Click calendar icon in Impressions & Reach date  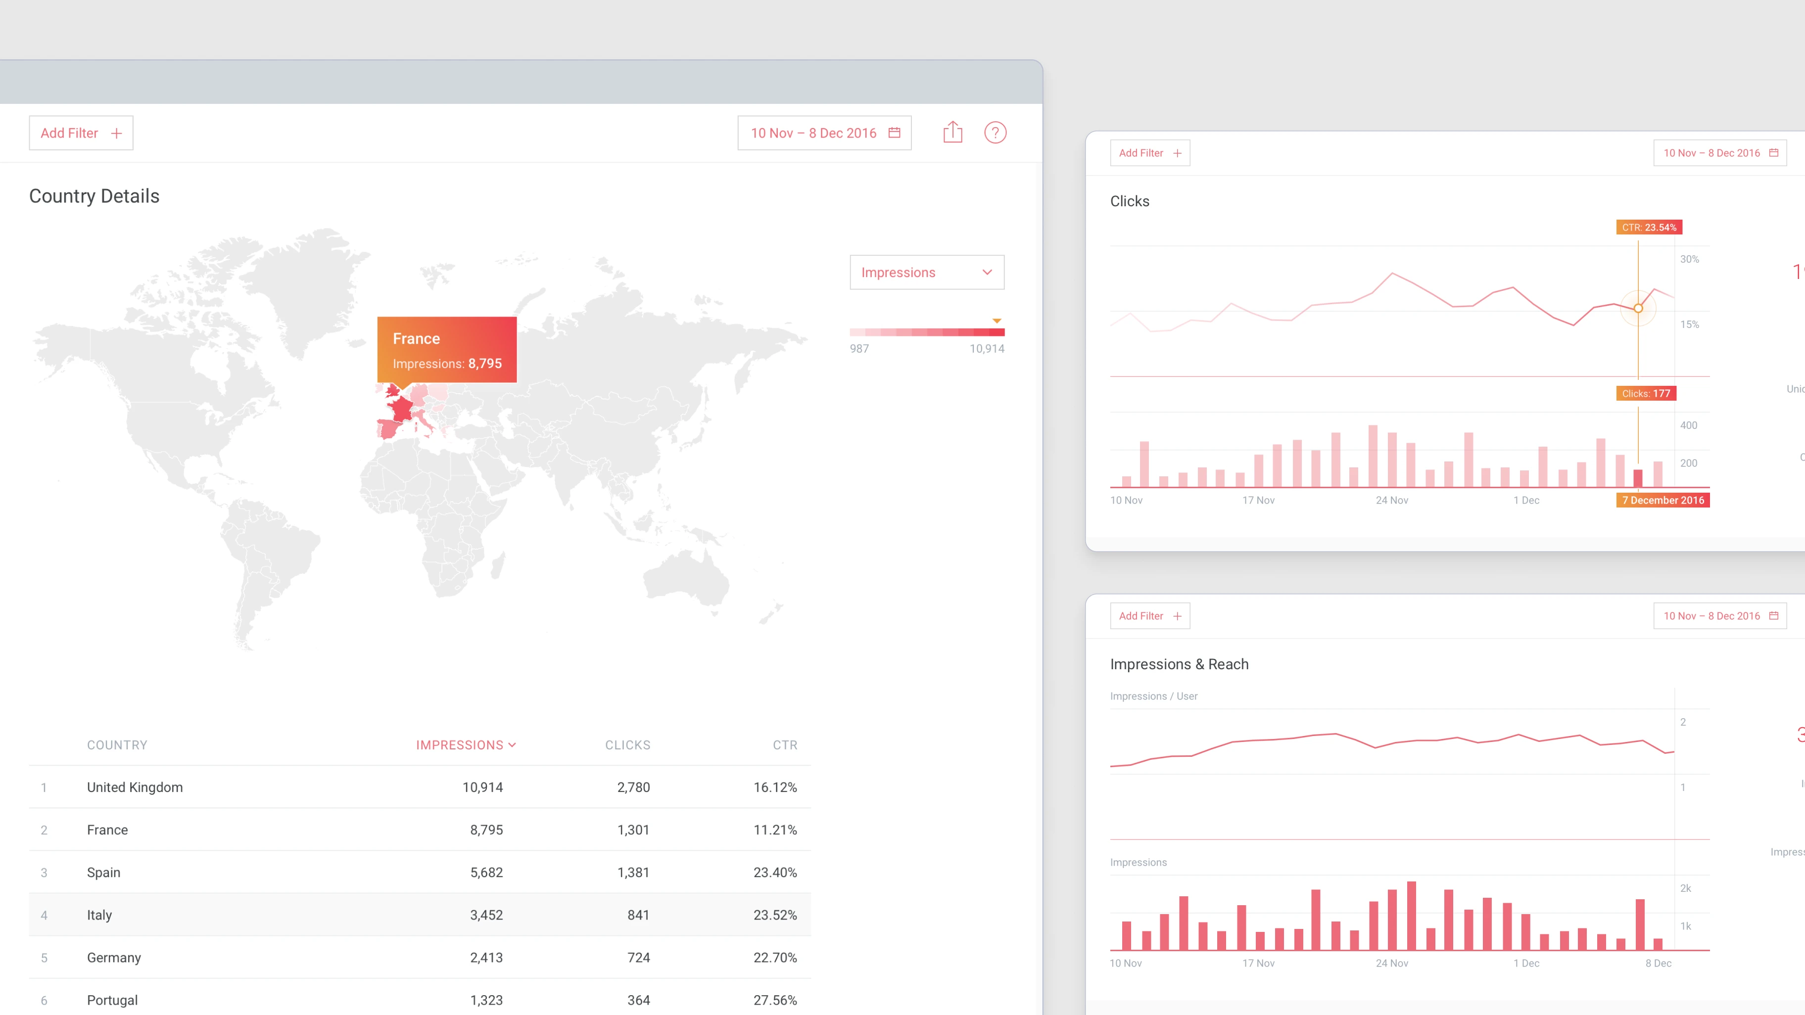[1773, 616]
